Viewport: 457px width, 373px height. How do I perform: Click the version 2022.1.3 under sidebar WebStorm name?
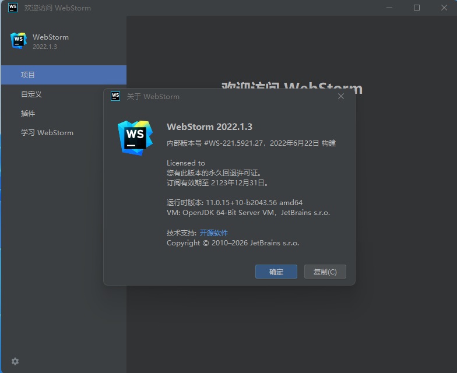tap(45, 47)
